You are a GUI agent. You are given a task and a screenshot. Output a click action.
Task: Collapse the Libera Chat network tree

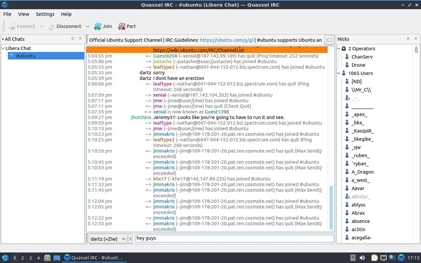3,48
